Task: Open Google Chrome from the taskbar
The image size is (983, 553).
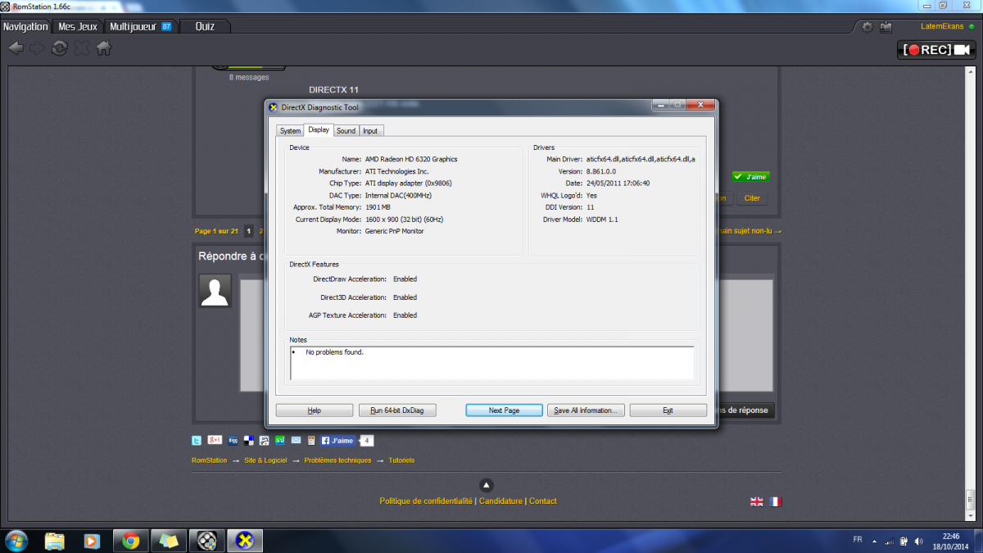Action: [x=129, y=541]
